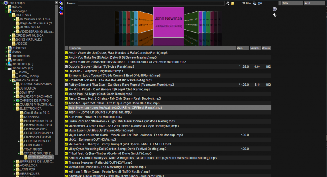Click the Musica de Baile folder icon
This screenshot has height=177, width=327.
(x=13, y=80)
